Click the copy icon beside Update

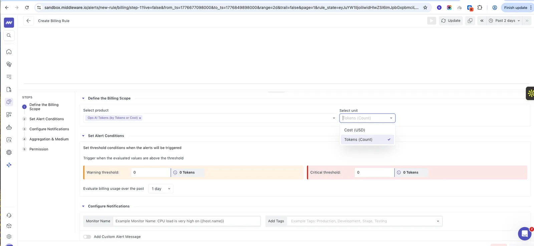[470, 21]
